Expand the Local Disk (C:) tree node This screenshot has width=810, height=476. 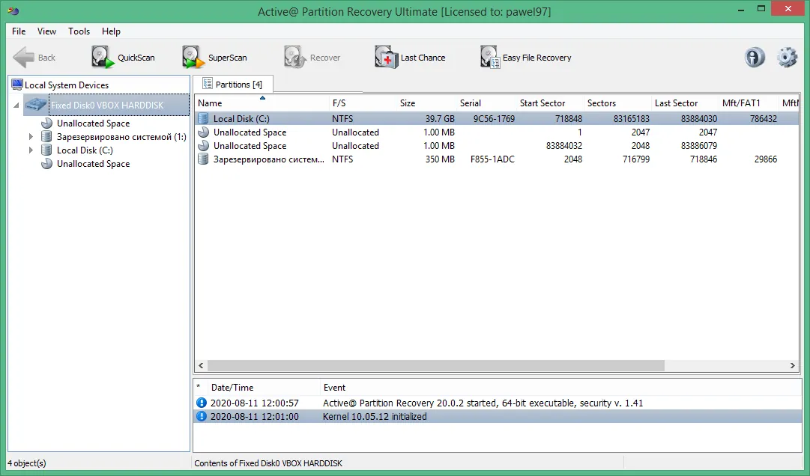(x=31, y=150)
